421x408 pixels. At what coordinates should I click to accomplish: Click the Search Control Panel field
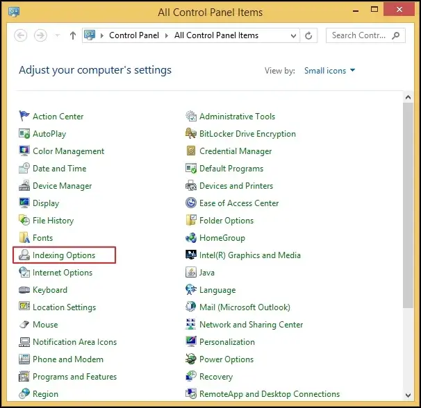click(x=365, y=35)
